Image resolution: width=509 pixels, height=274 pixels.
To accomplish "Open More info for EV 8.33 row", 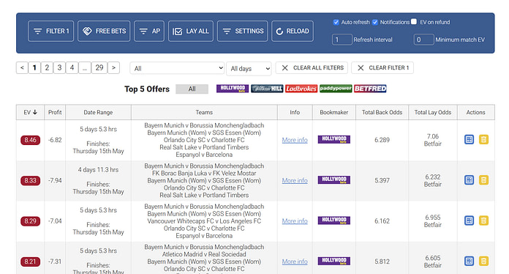I will [x=295, y=180].
